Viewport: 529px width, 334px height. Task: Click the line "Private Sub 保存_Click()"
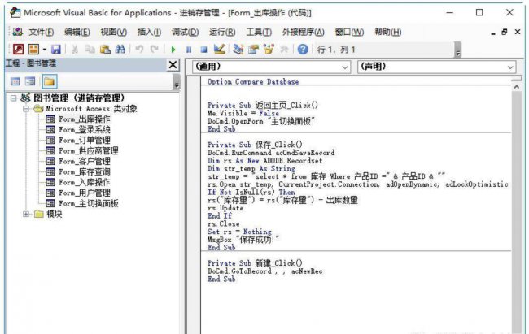pyautogui.click(x=255, y=145)
